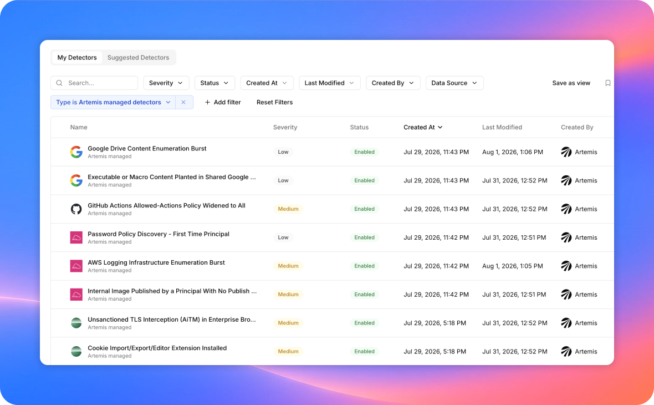Click Reset Filters
The height and width of the screenshot is (405, 654).
(274, 102)
